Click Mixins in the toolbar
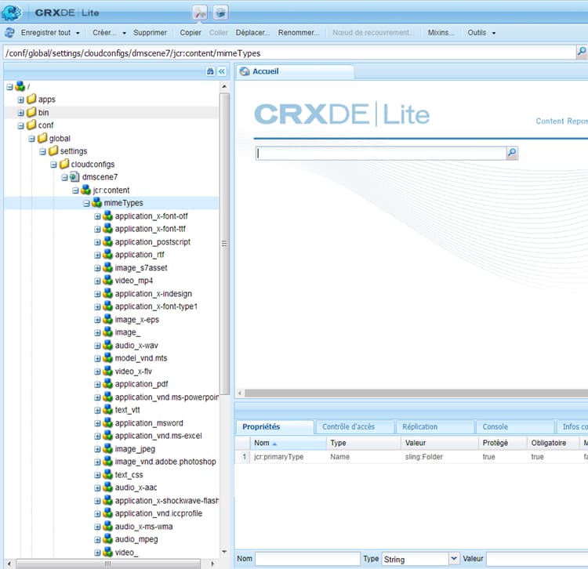Viewport: 588px width, 569px height. pos(441,33)
